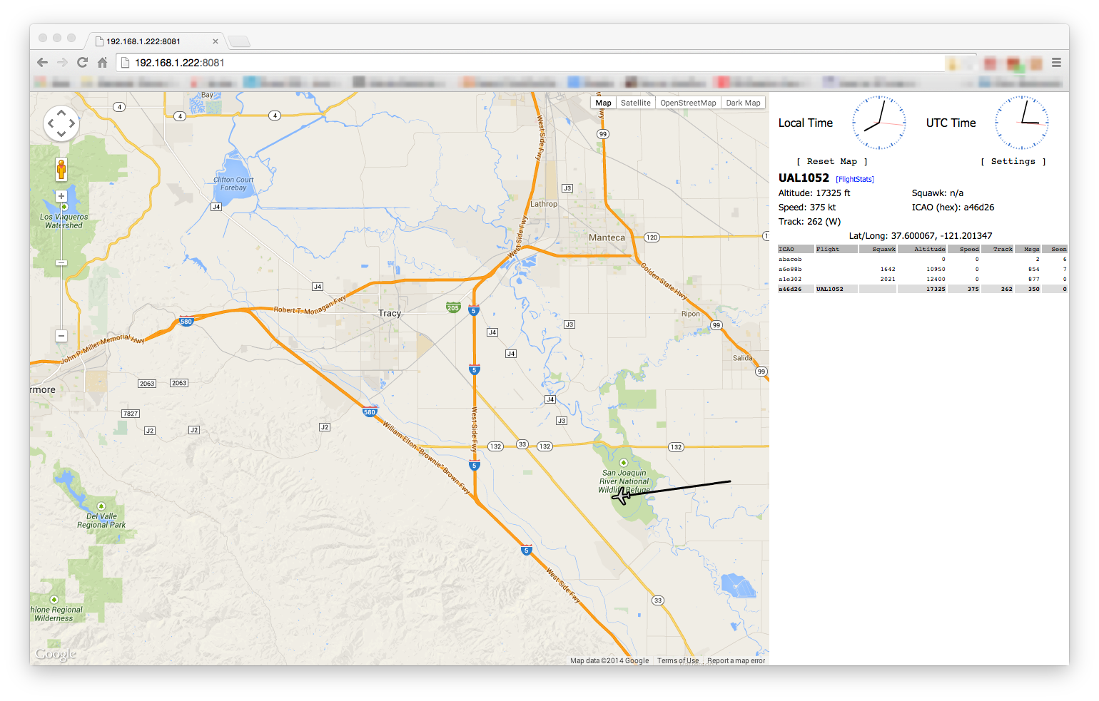Switch to the Map layer view
Viewport: 1099px width, 701px height.
pyautogui.click(x=604, y=103)
